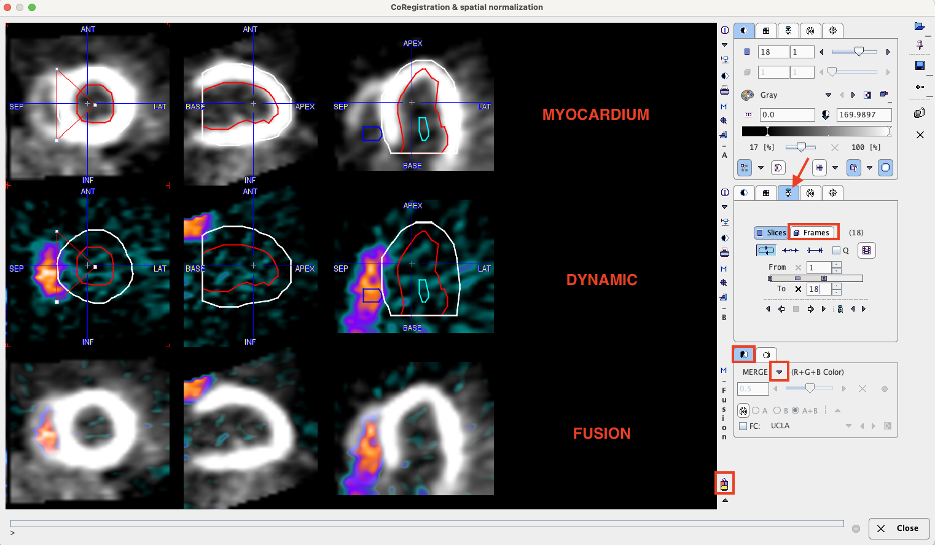
Task: Click the upper value field 169.9897
Action: coord(864,115)
